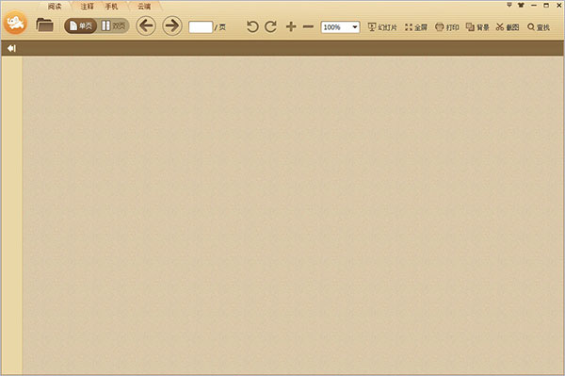The image size is (565, 376).
Task: Switch to double page (双页) view
Action: tap(114, 26)
